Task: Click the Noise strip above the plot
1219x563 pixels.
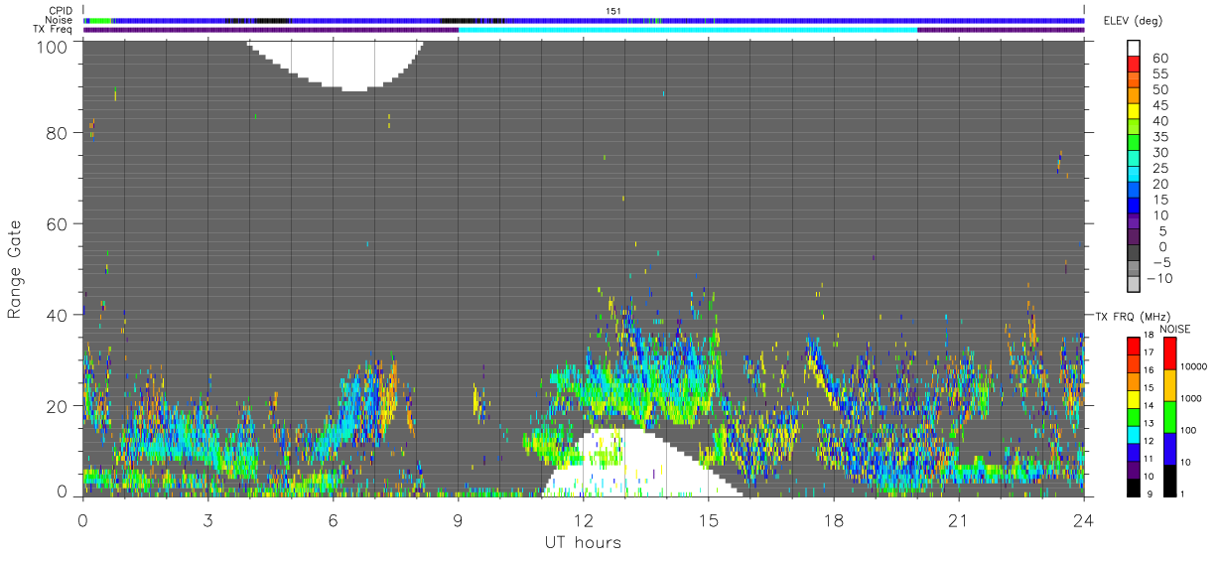Action: [x=584, y=20]
